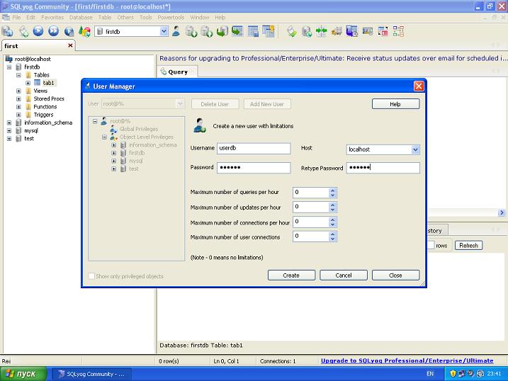Click the execute all queries icon
Image resolution: width=508 pixels, height=381 pixels.
(53, 31)
